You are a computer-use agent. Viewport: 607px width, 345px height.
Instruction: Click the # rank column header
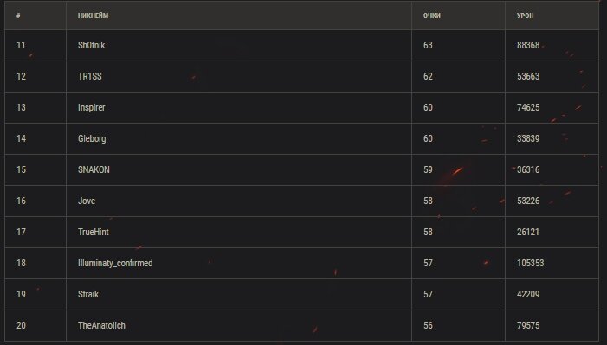[18, 16]
